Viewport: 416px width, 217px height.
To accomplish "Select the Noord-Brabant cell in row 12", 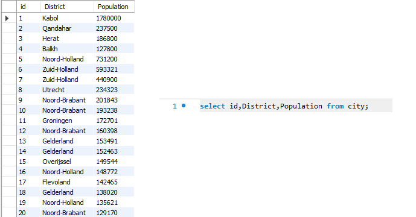I will pyautogui.click(x=67, y=131).
